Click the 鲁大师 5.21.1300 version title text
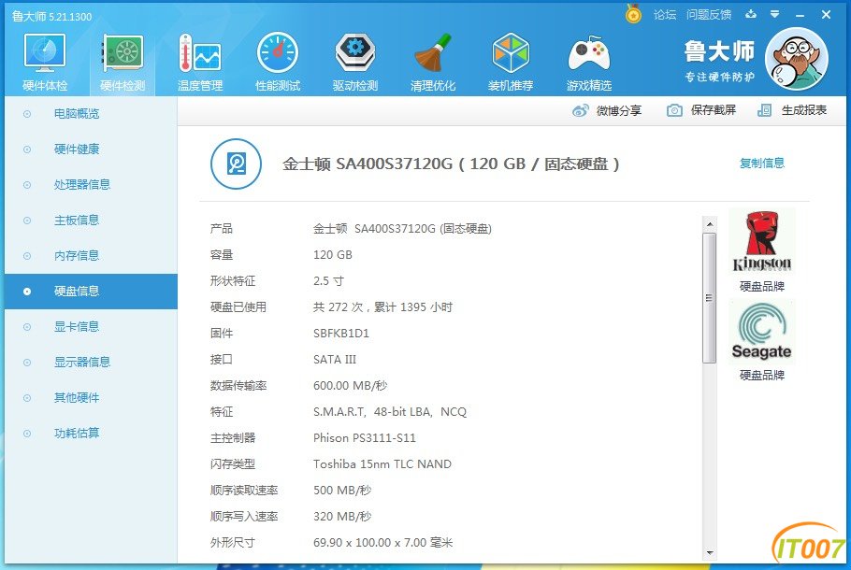Image resolution: width=851 pixels, height=570 pixels. click(x=52, y=16)
